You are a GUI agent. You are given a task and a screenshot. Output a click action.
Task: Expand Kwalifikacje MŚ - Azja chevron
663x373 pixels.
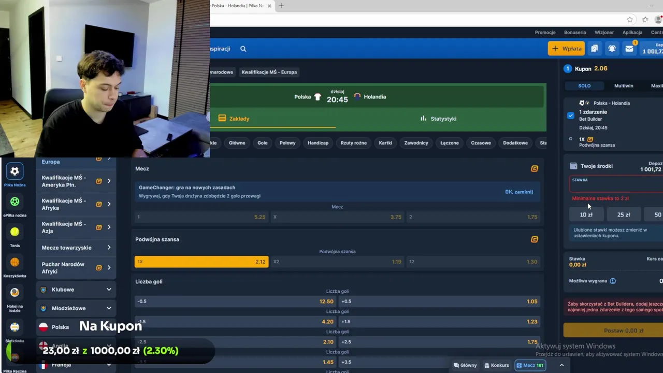[x=109, y=227]
